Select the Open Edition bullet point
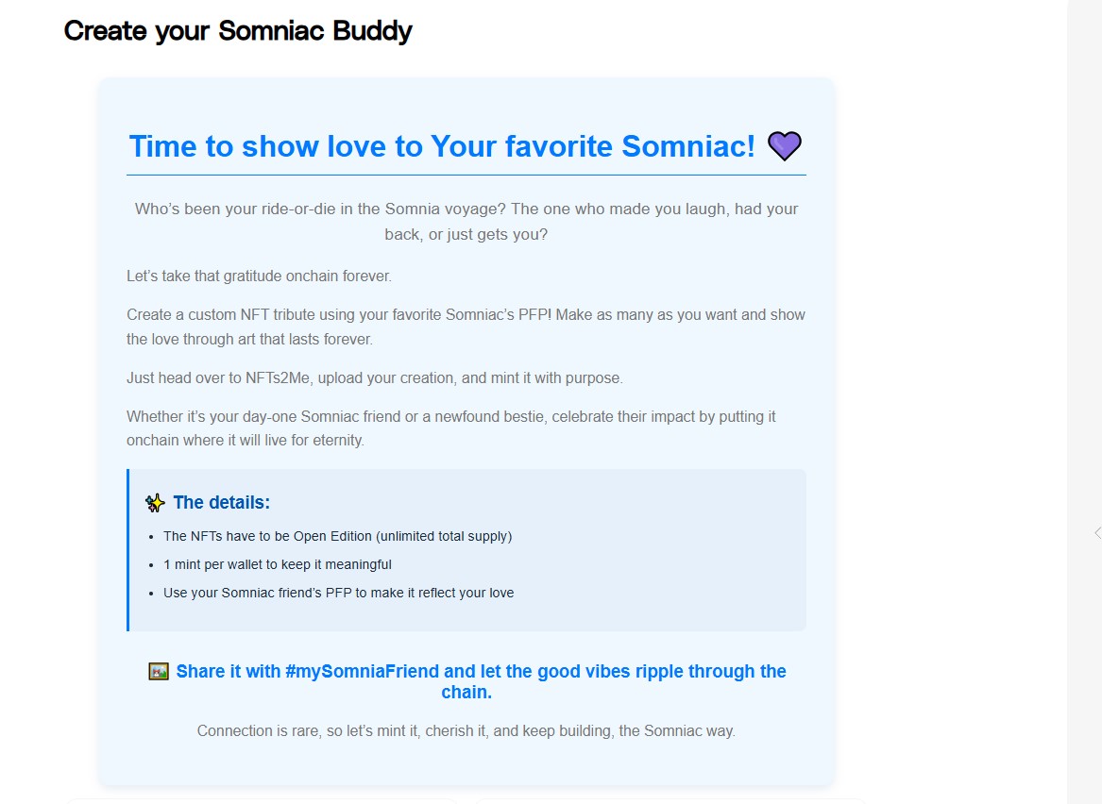Image resolution: width=1102 pixels, height=804 pixels. pyautogui.click(x=337, y=536)
